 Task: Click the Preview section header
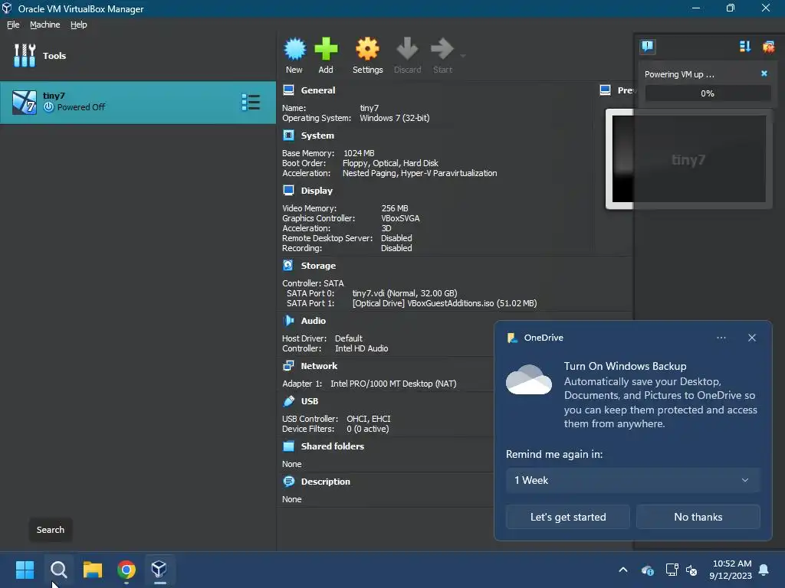click(x=626, y=90)
